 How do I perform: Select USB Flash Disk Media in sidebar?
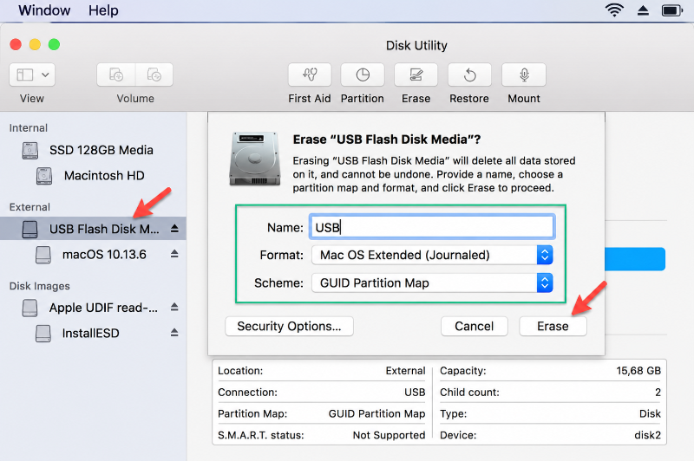pyautogui.click(x=93, y=229)
